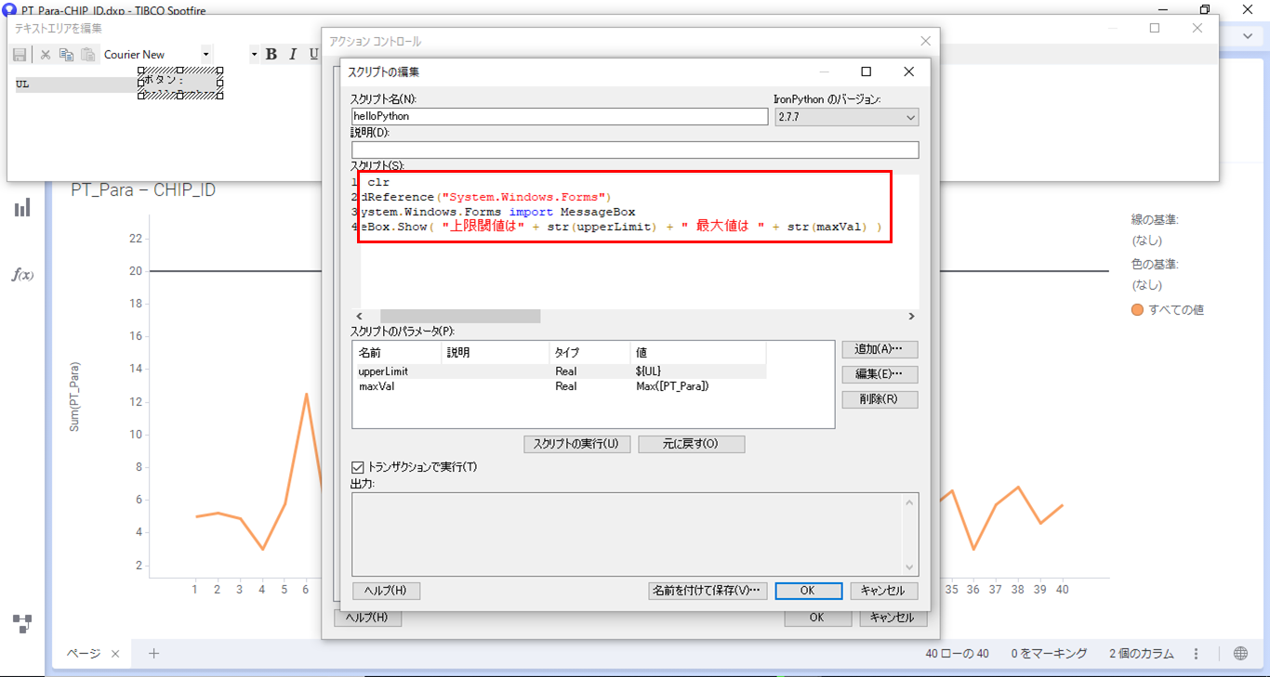Open the font size dropdown arrow
Image resolution: width=1270 pixels, height=677 pixels.
click(254, 55)
